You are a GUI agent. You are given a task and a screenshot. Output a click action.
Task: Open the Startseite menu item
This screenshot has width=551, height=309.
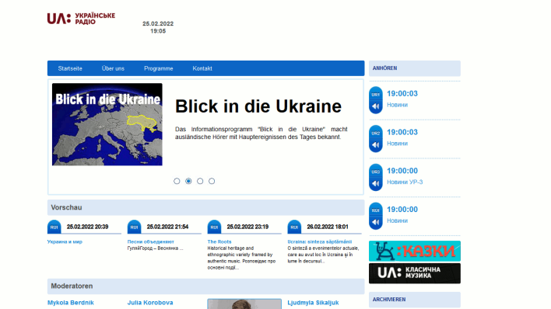tap(70, 68)
